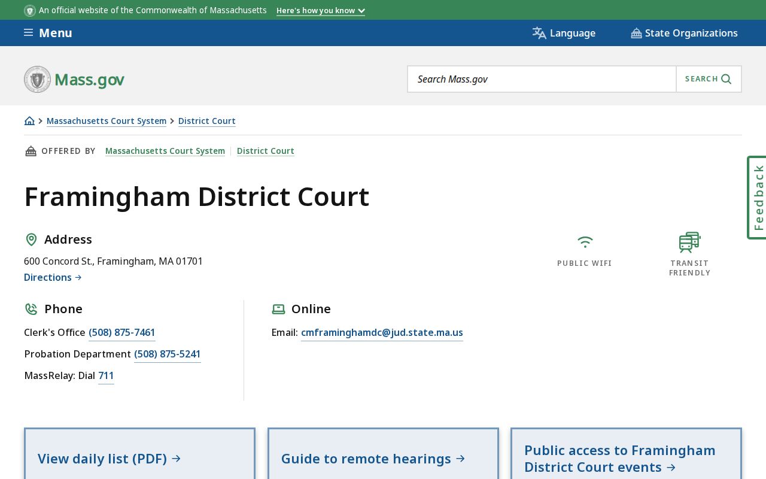The image size is (766, 479).
Task: Click the Offered By building icon
Action: pyautogui.click(x=31, y=151)
